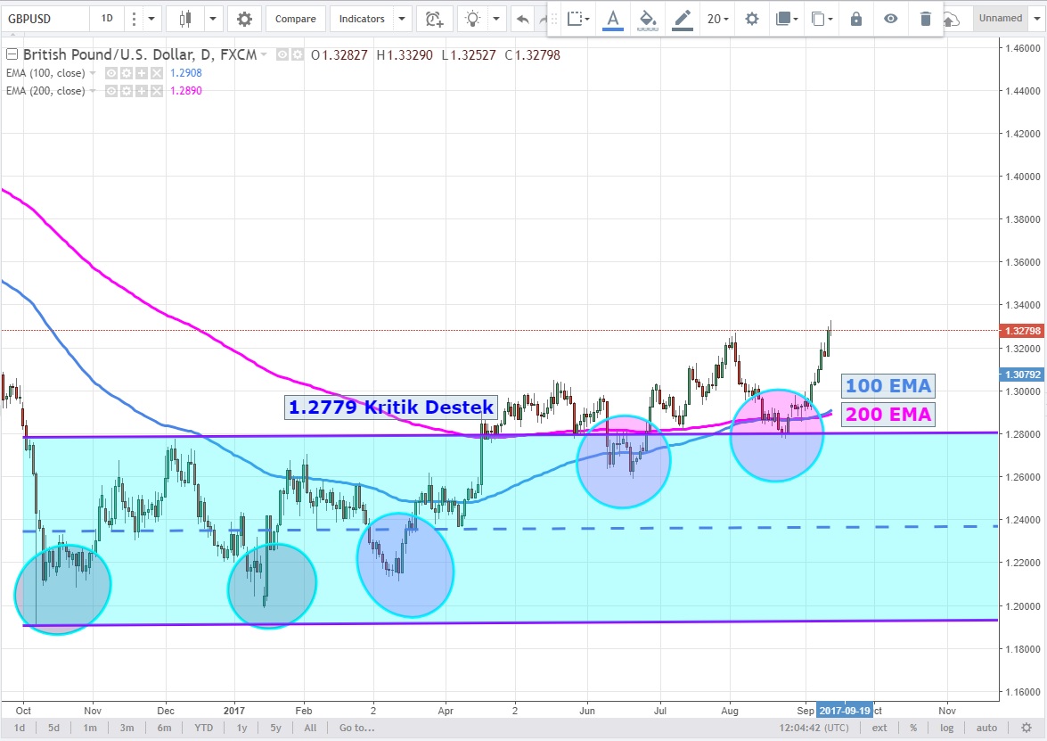Click the Go to... button

[x=356, y=728]
